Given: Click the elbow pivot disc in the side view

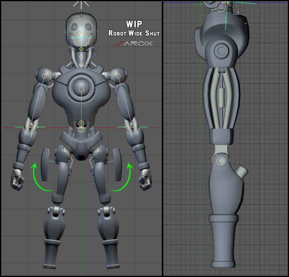Looking at the screenshot, I should pyautogui.click(x=221, y=161).
